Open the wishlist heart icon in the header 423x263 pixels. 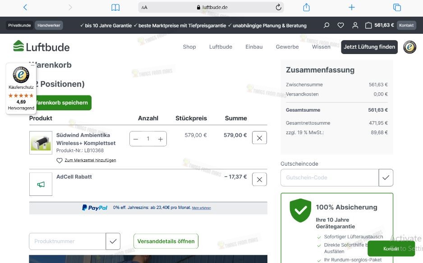[x=340, y=25]
